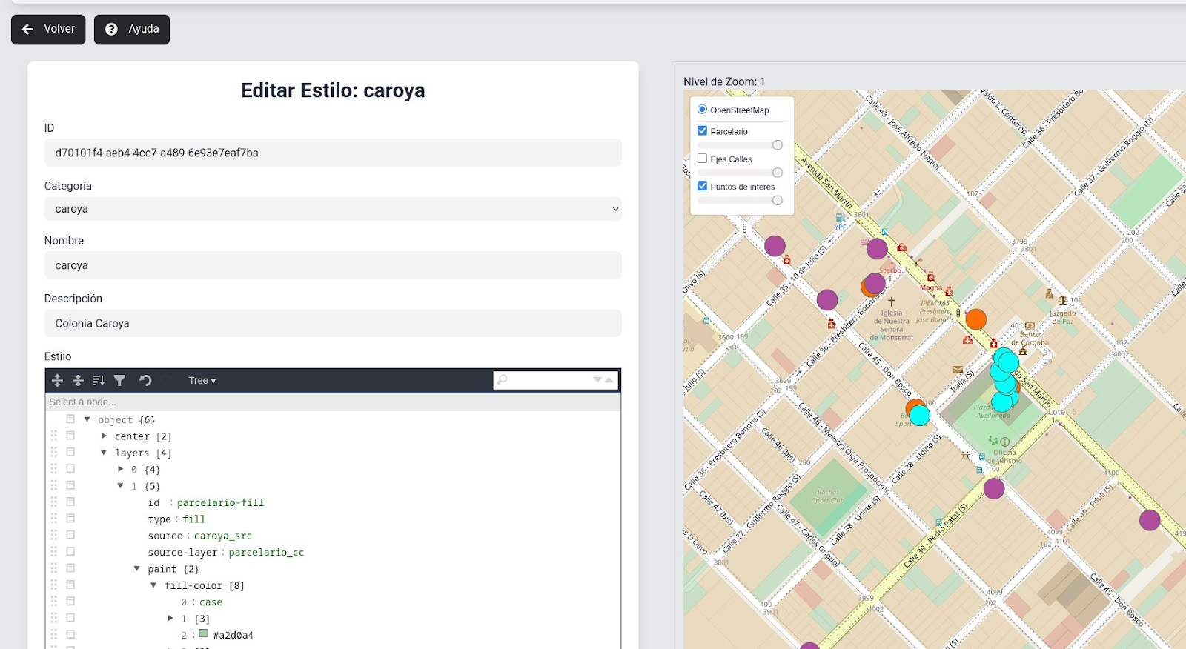Open color picker swatch for #a2d0a4

click(x=203, y=633)
